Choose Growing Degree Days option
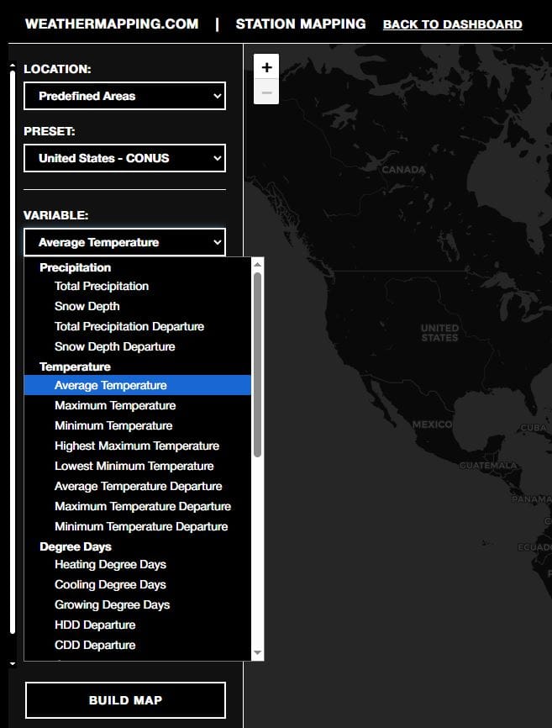The width and height of the screenshot is (552, 728). (x=113, y=604)
